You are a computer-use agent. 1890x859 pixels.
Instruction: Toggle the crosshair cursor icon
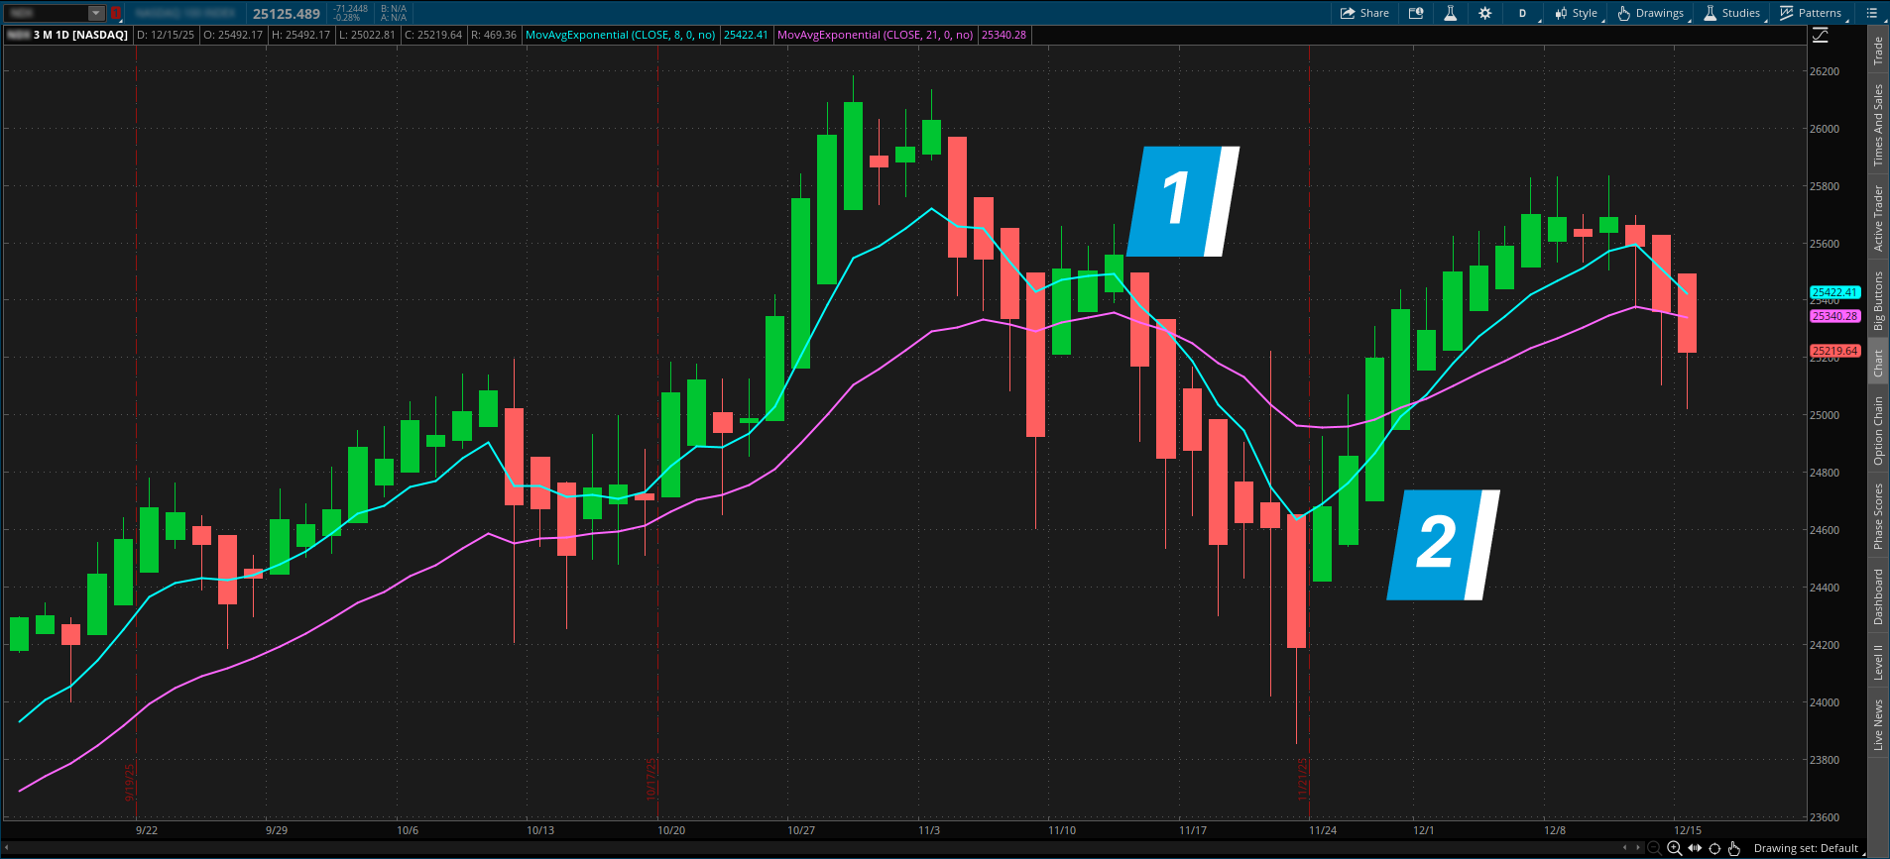[1714, 848]
